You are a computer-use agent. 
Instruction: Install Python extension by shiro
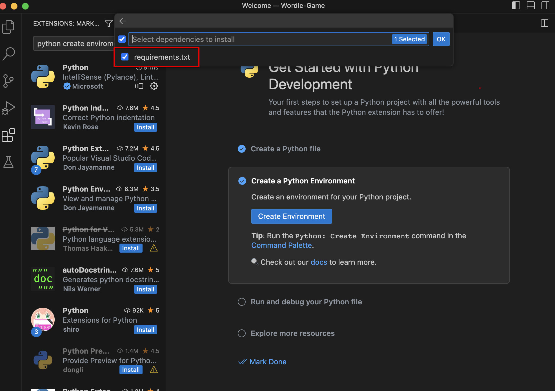point(145,330)
